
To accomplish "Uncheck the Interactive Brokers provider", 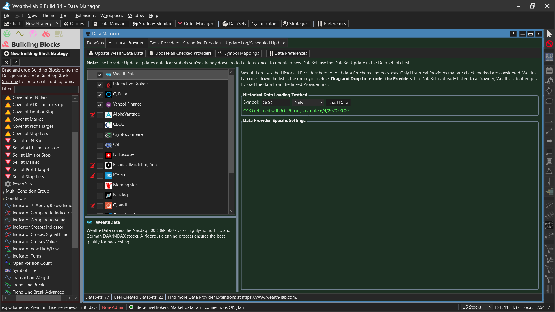I will coord(100,85).
